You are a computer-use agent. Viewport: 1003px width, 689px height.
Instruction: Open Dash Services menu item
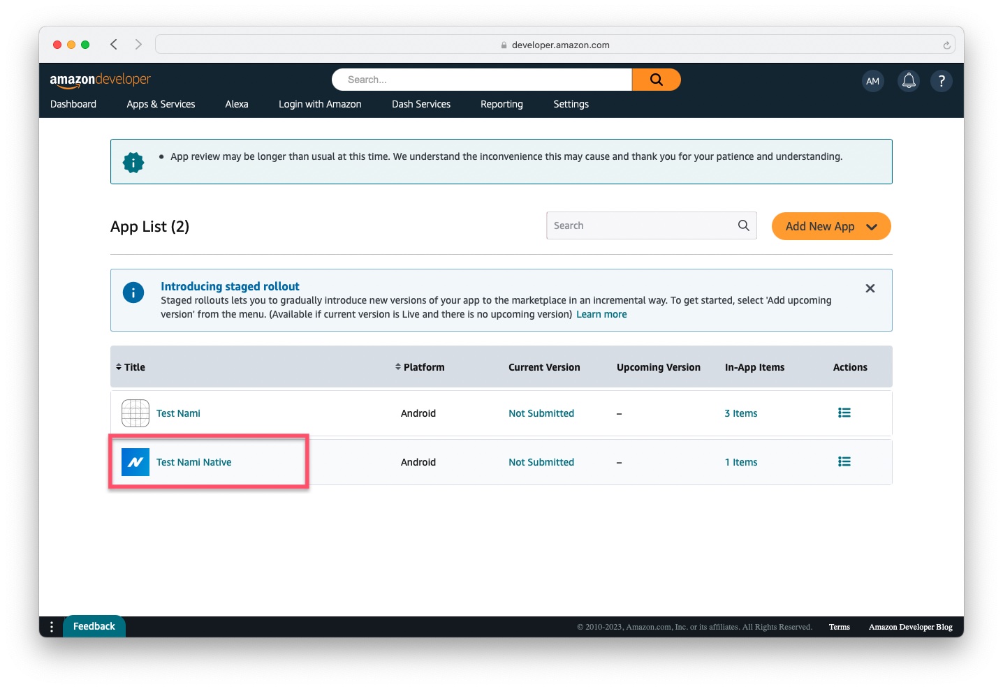pos(421,104)
